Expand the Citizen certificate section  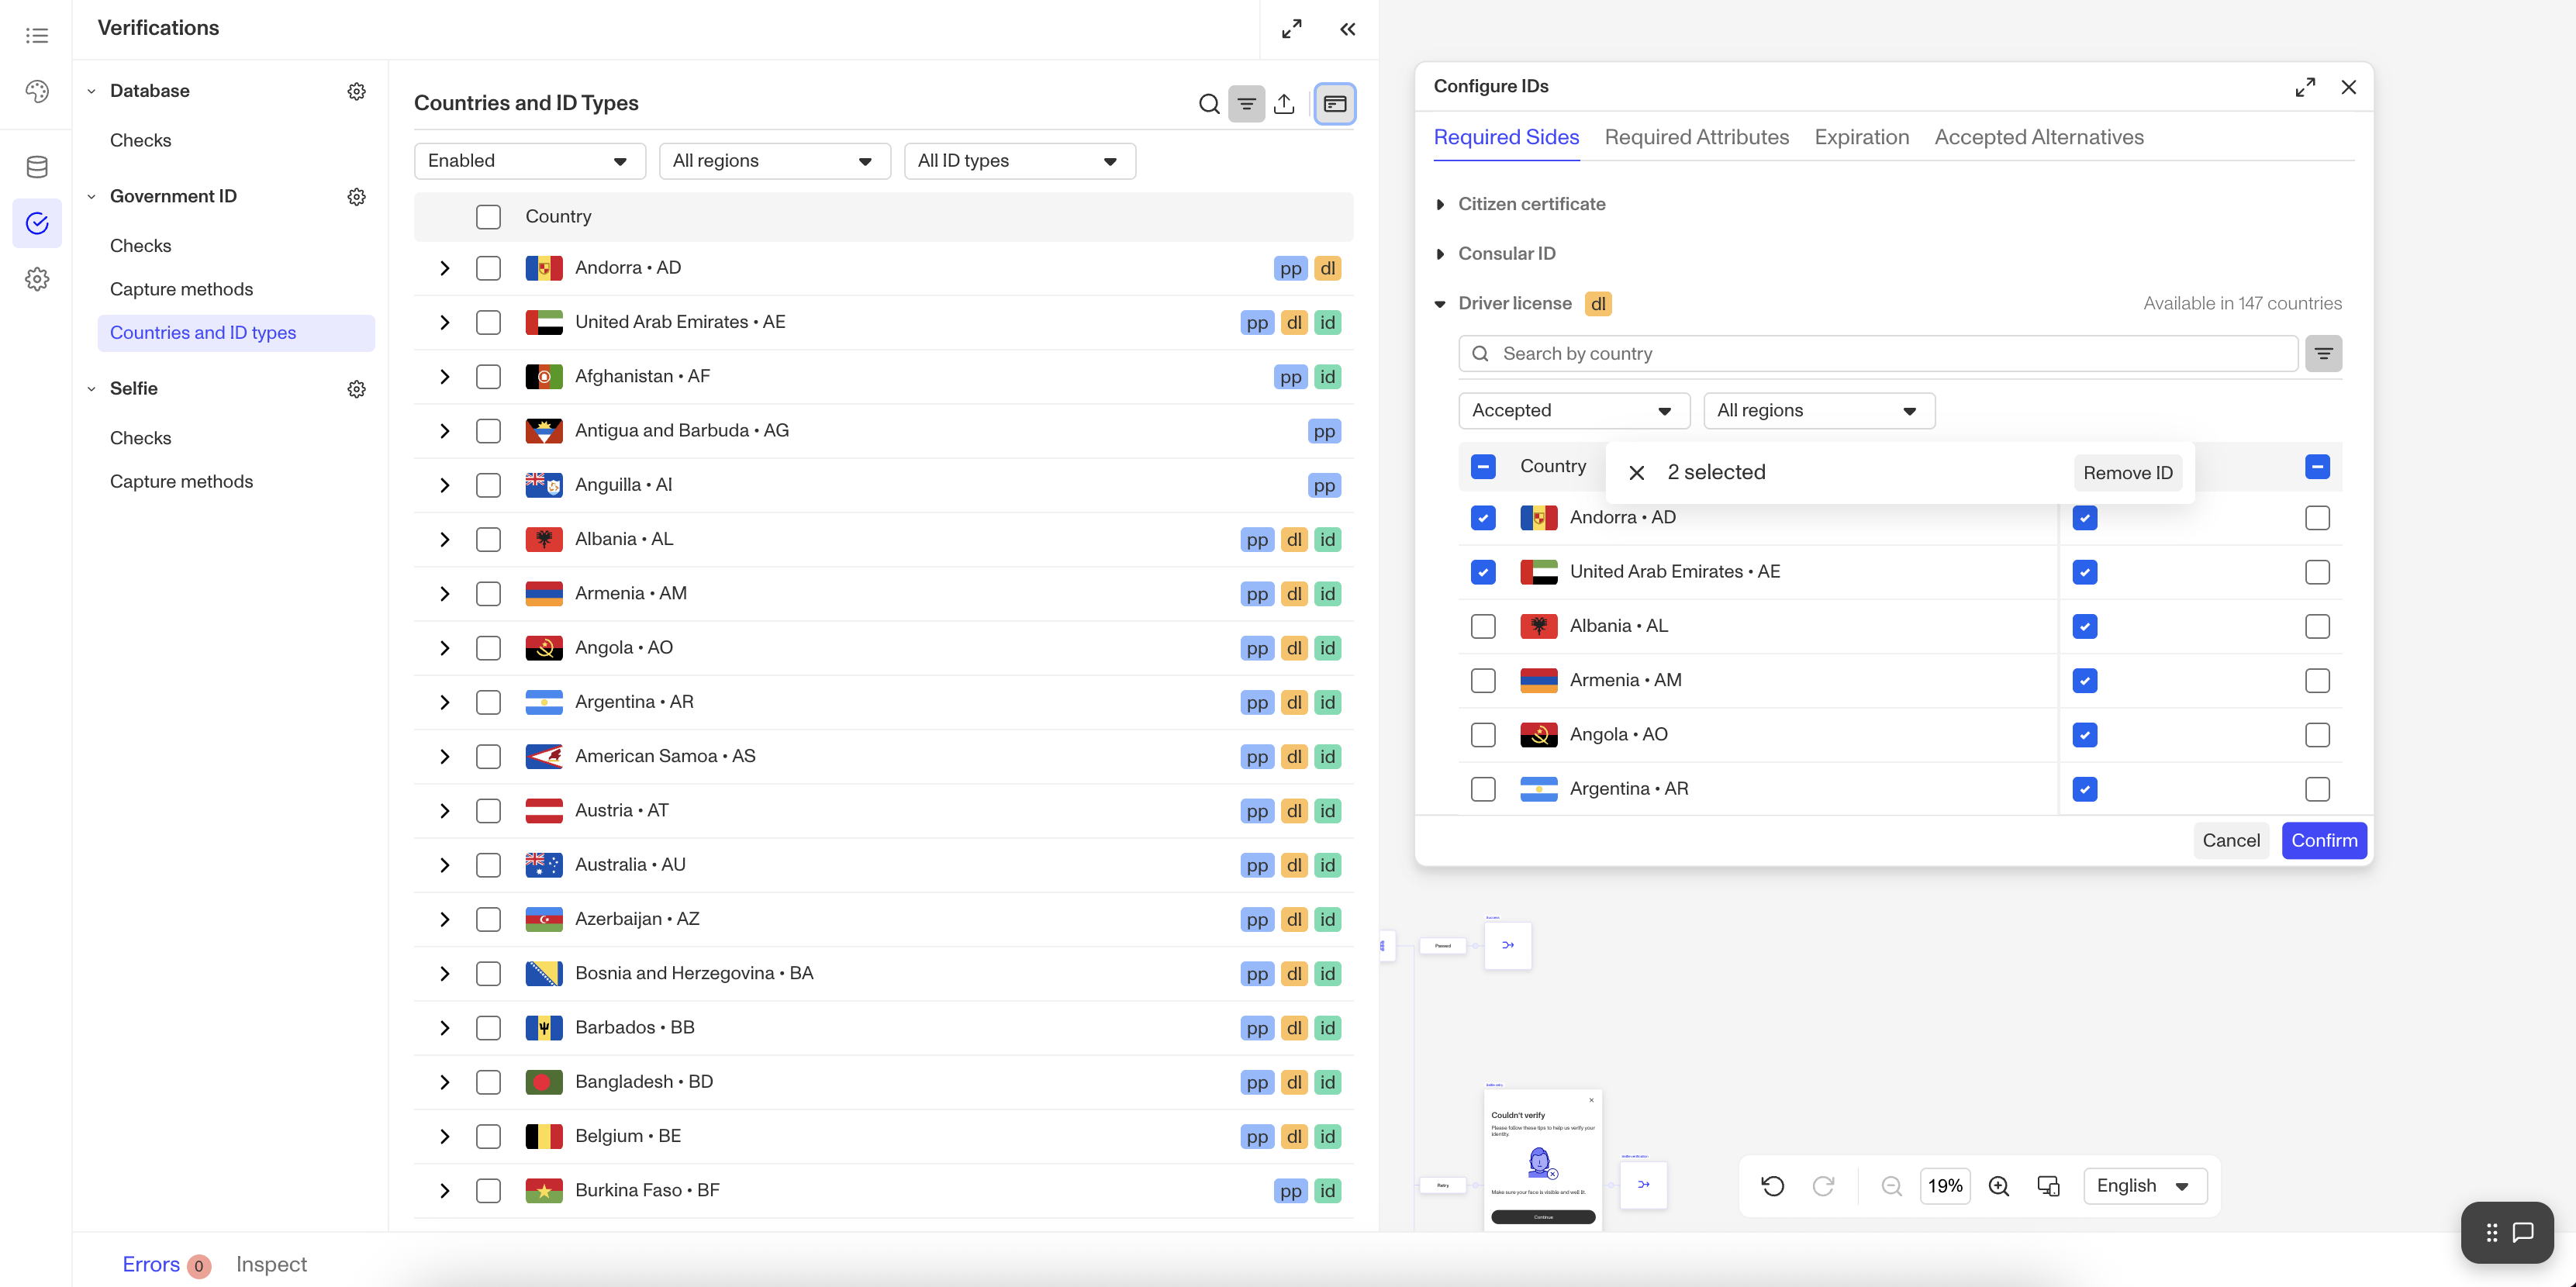[1440, 205]
